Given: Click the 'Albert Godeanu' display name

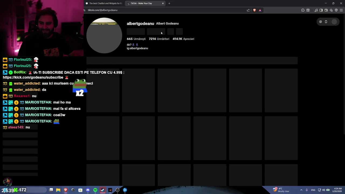Looking at the screenshot, I should pos(167,23).
